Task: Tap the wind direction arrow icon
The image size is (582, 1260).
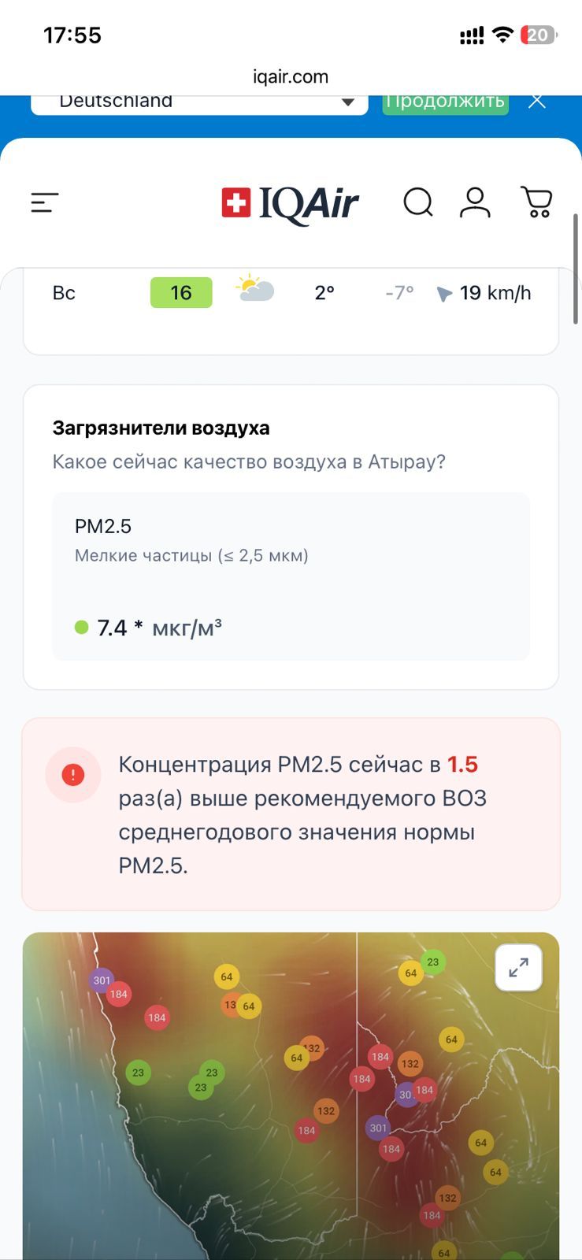Action: click(444, 294)
